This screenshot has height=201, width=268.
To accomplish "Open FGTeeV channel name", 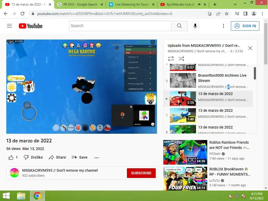I will [x=215, y=154].
